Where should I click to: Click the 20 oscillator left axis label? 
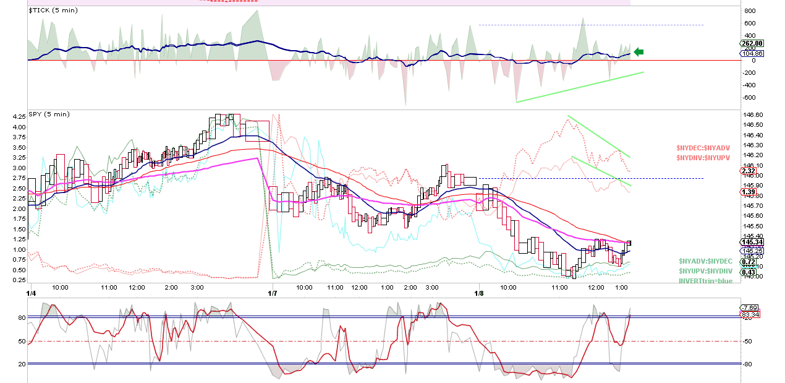[21, 364]
